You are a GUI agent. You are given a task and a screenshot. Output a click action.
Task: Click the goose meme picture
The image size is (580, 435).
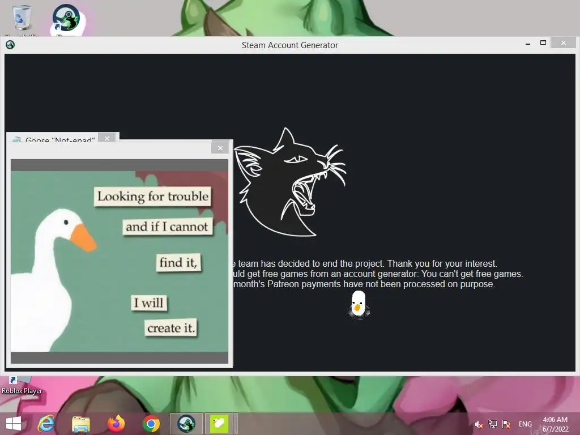tap(119, 261)
